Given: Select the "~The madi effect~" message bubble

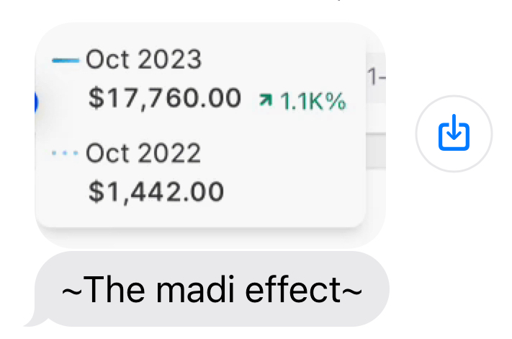Looking at the screenshot, I should 211,289.
